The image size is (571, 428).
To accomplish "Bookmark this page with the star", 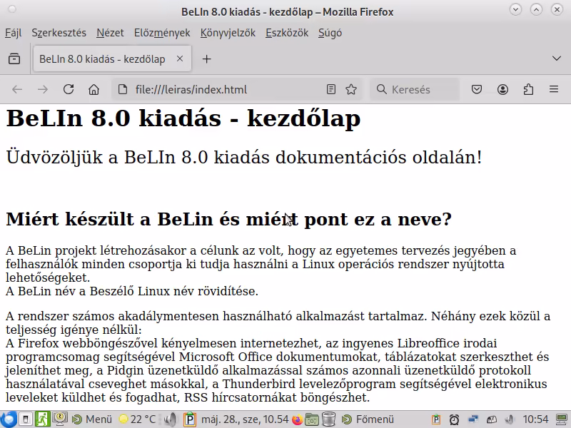I will pyautogui.click(x=351, y=89).
